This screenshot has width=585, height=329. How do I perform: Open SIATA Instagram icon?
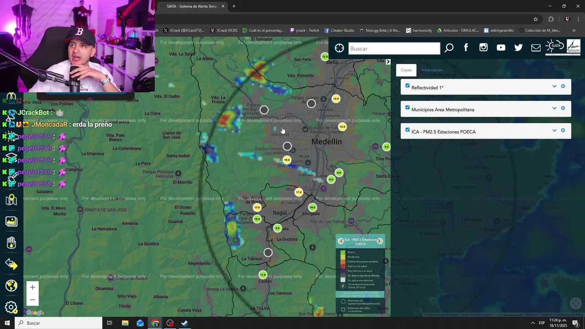click(x=484, y=48)
